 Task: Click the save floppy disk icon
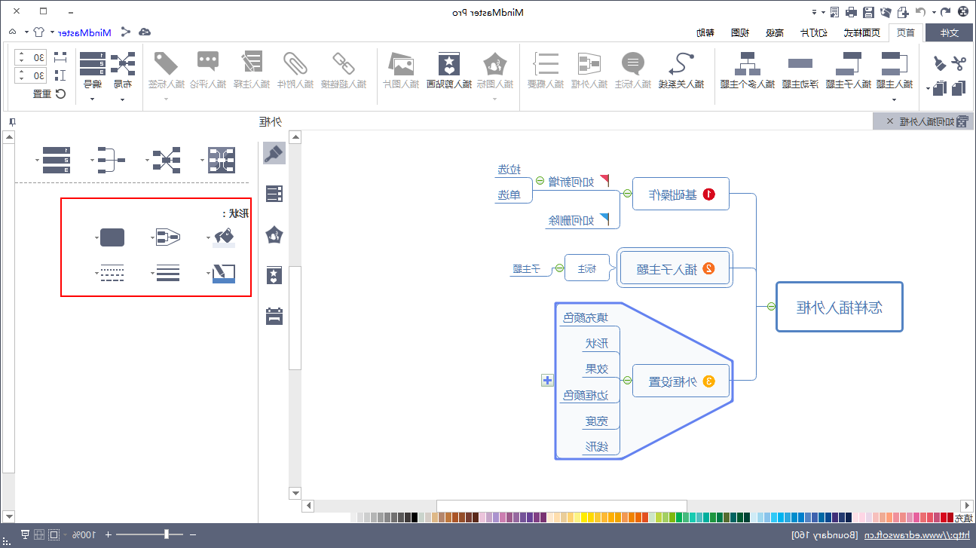coord(868,11)
